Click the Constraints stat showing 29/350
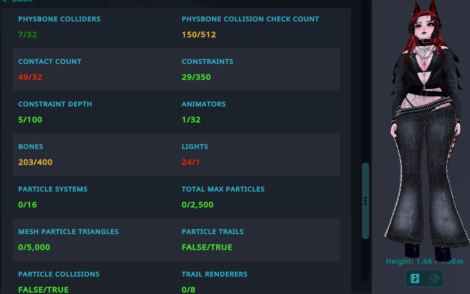 [x=196, y=77]
